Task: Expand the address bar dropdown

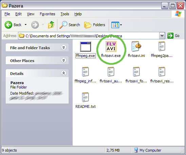Action: point(162,36)
